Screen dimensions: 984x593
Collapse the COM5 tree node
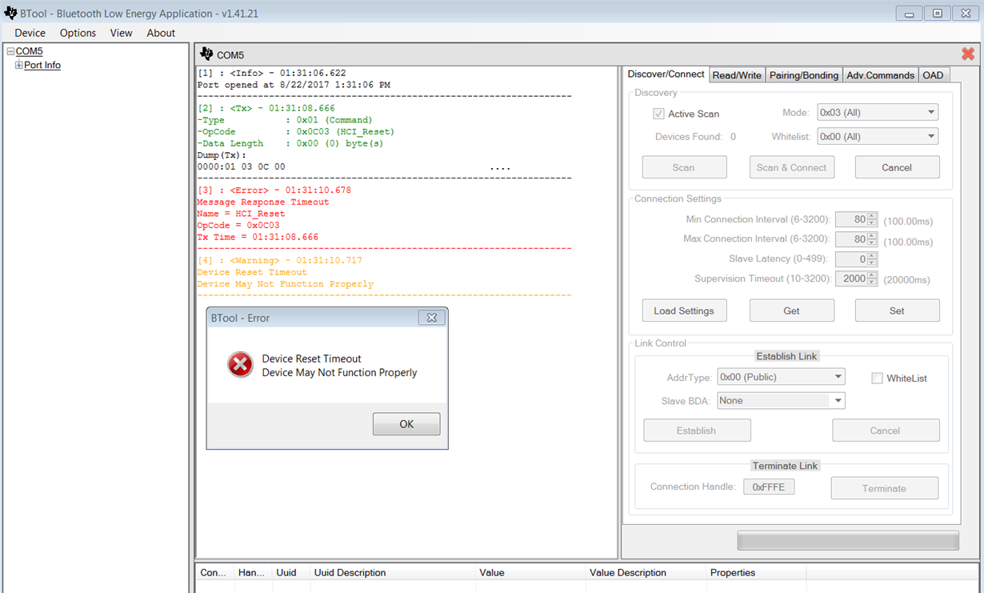[10, 51]
